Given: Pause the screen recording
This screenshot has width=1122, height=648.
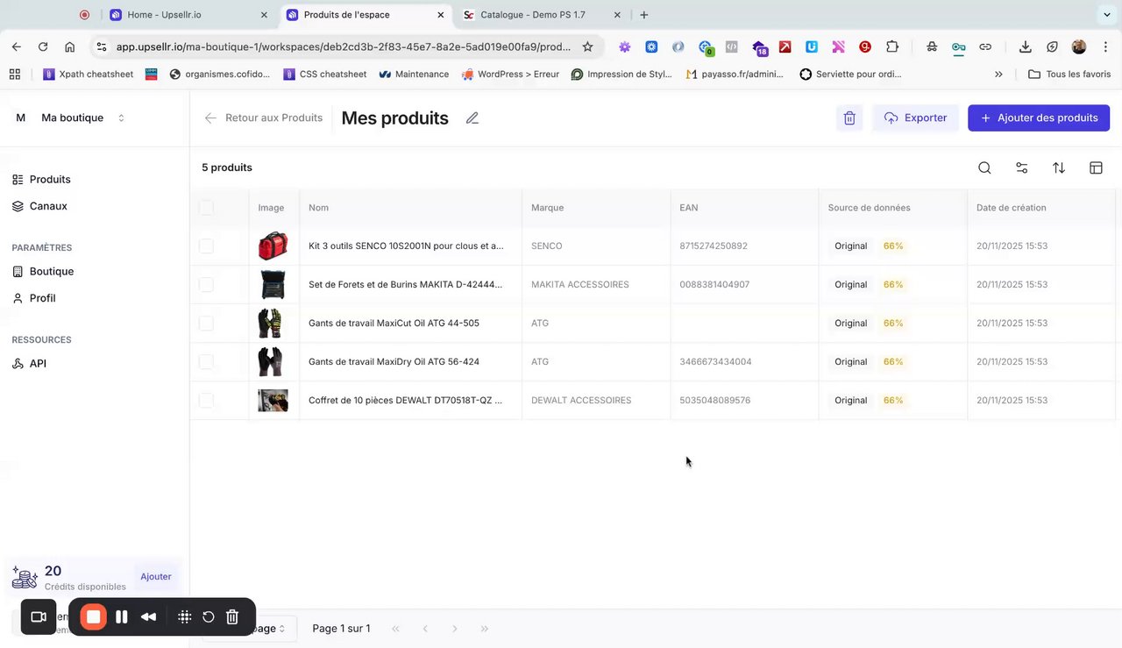Looking at the screenshot, I should [x=122, y=616].
